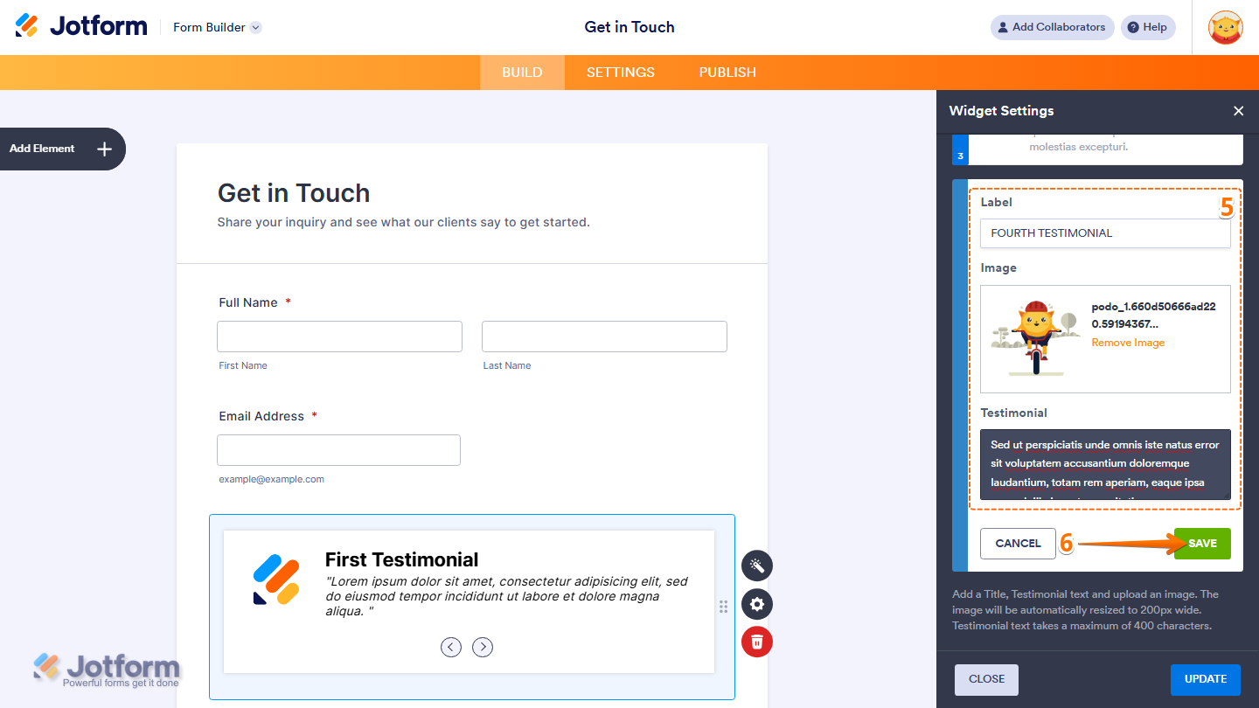
Task: Click the Label input showing FOURTH TESTIMONIAL
Action: [x=1105, y=233]
